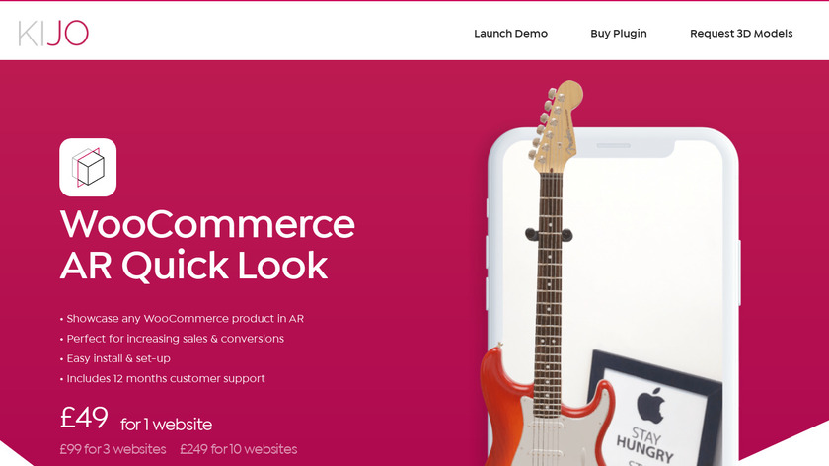Click the guitar headstock image
The width and height of the screenshot is (829, 466).
555,127
